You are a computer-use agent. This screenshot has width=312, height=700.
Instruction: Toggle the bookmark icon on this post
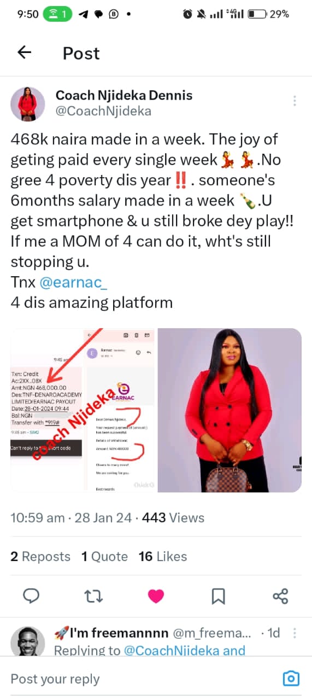click(x=218, y=596)
